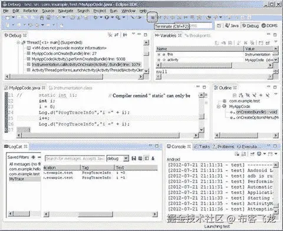Toggle LogCat saved filters view display
283x231 pixels.
click(147, 159)
